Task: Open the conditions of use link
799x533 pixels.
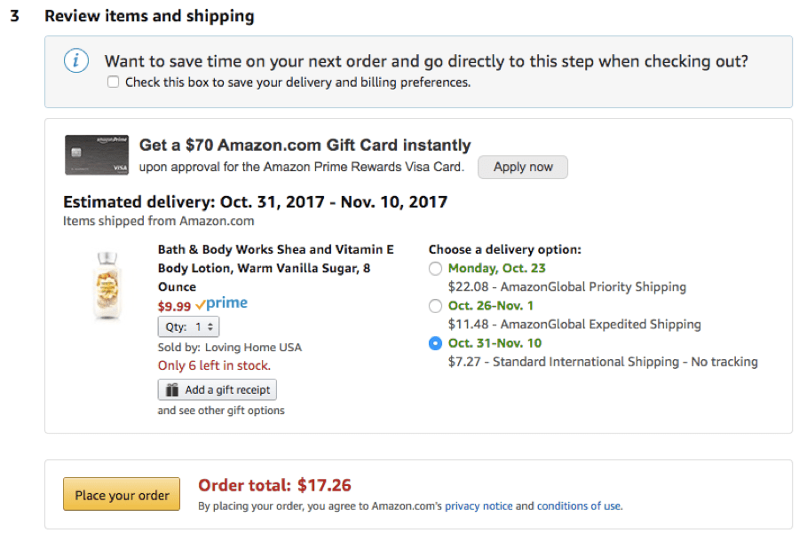Action: tap(579, 506)
